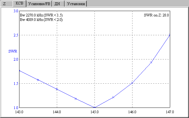Click the data point marker at 146.0
Screen dimensions: 189x118
point(132,83)
